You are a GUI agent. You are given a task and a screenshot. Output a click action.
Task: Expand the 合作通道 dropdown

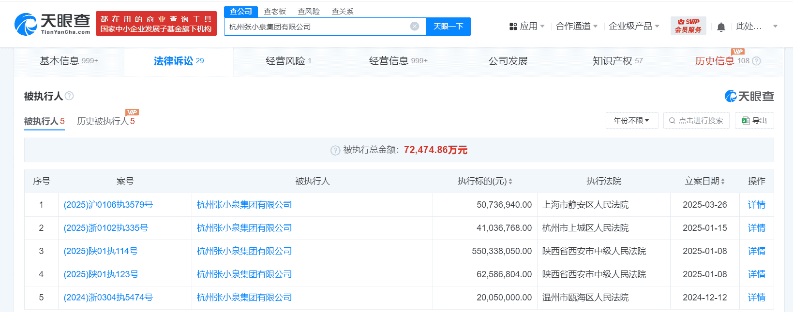coord(577,26)
